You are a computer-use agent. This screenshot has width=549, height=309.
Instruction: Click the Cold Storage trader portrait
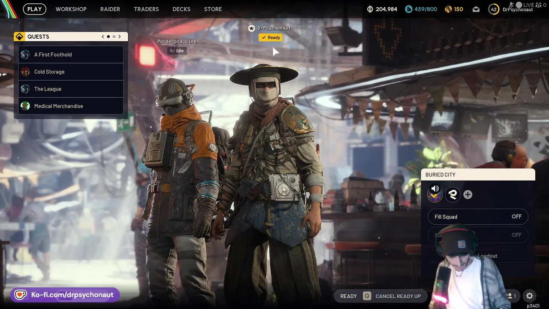pyautogui.click(x=25, y=72)
